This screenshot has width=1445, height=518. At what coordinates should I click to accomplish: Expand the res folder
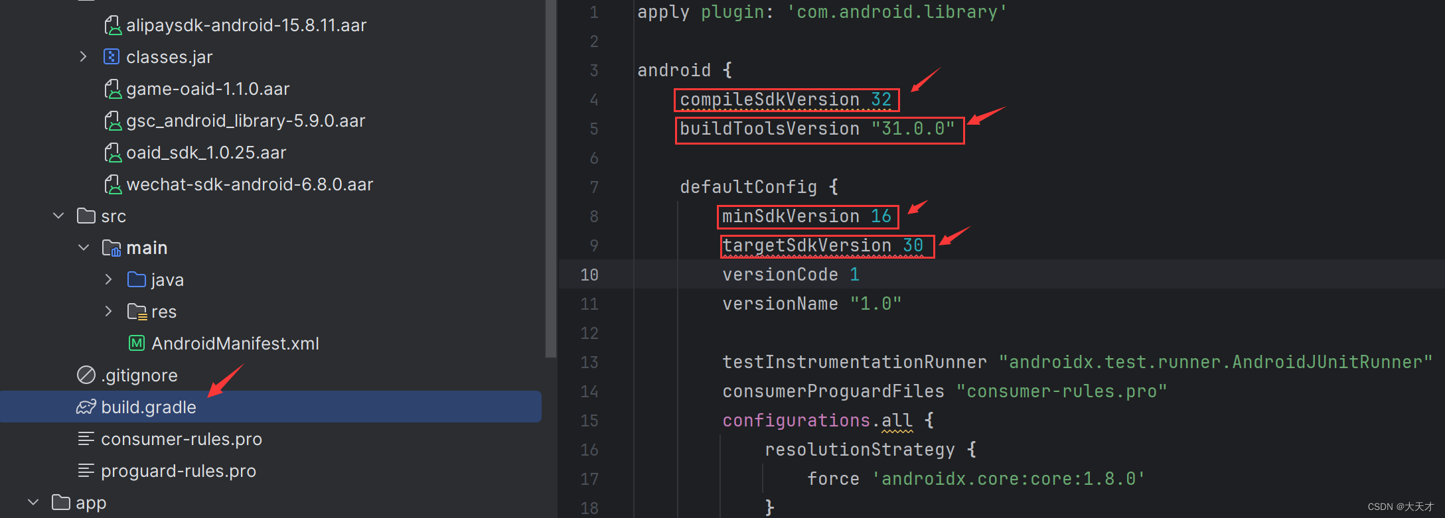click(108, 312)
